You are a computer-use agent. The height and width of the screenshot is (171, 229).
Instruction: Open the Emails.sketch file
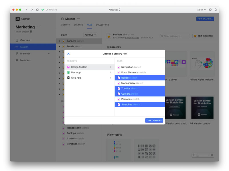point(79,46)
